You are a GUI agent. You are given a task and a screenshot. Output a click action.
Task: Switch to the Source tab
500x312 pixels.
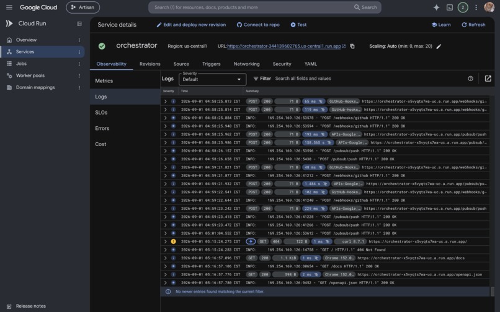tap(181, 64)
